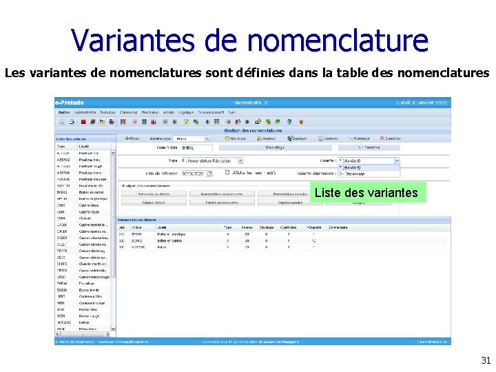496x372 pixels.
Task: Click article list scrollbar down arrow
Action: [113, 329]
